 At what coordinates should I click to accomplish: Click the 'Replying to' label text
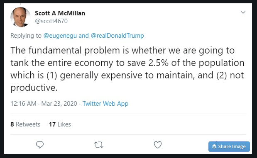pos(26,36)
